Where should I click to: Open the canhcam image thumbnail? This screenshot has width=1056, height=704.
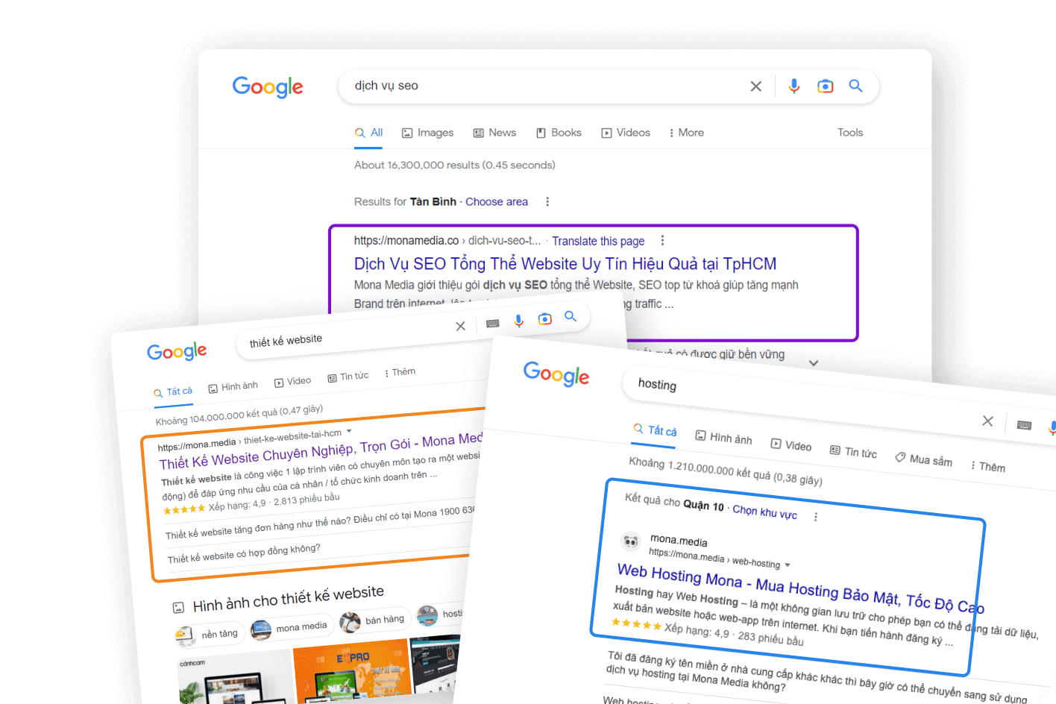(236, 677)
